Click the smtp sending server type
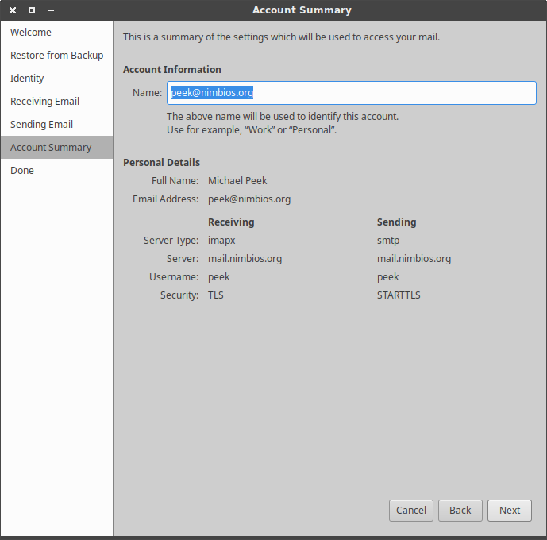The width and height of the screenshot is (547, 540). coord(388,240)
